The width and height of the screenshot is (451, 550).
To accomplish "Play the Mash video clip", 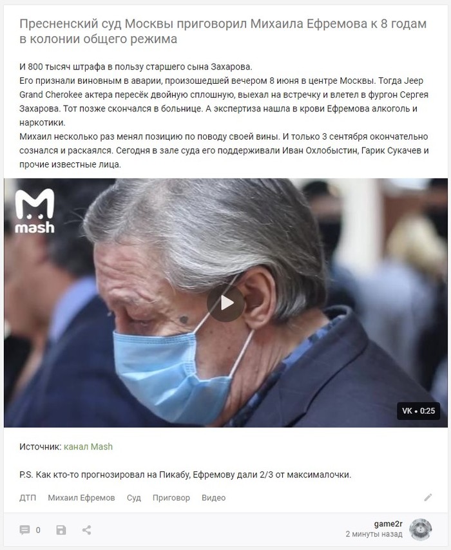I will [225, 303].
